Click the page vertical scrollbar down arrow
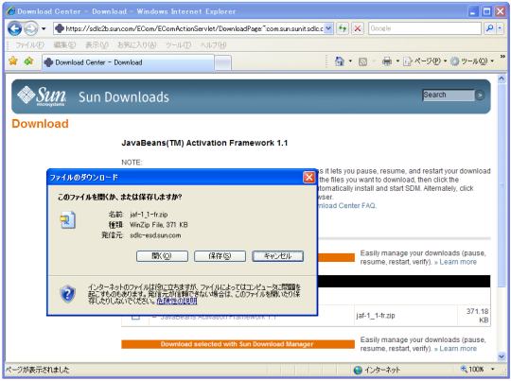The width and height of the screenshot is (511, 381). tap(502, 357)
